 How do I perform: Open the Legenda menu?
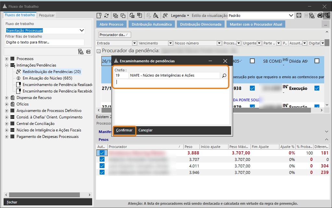click(180, 16)
